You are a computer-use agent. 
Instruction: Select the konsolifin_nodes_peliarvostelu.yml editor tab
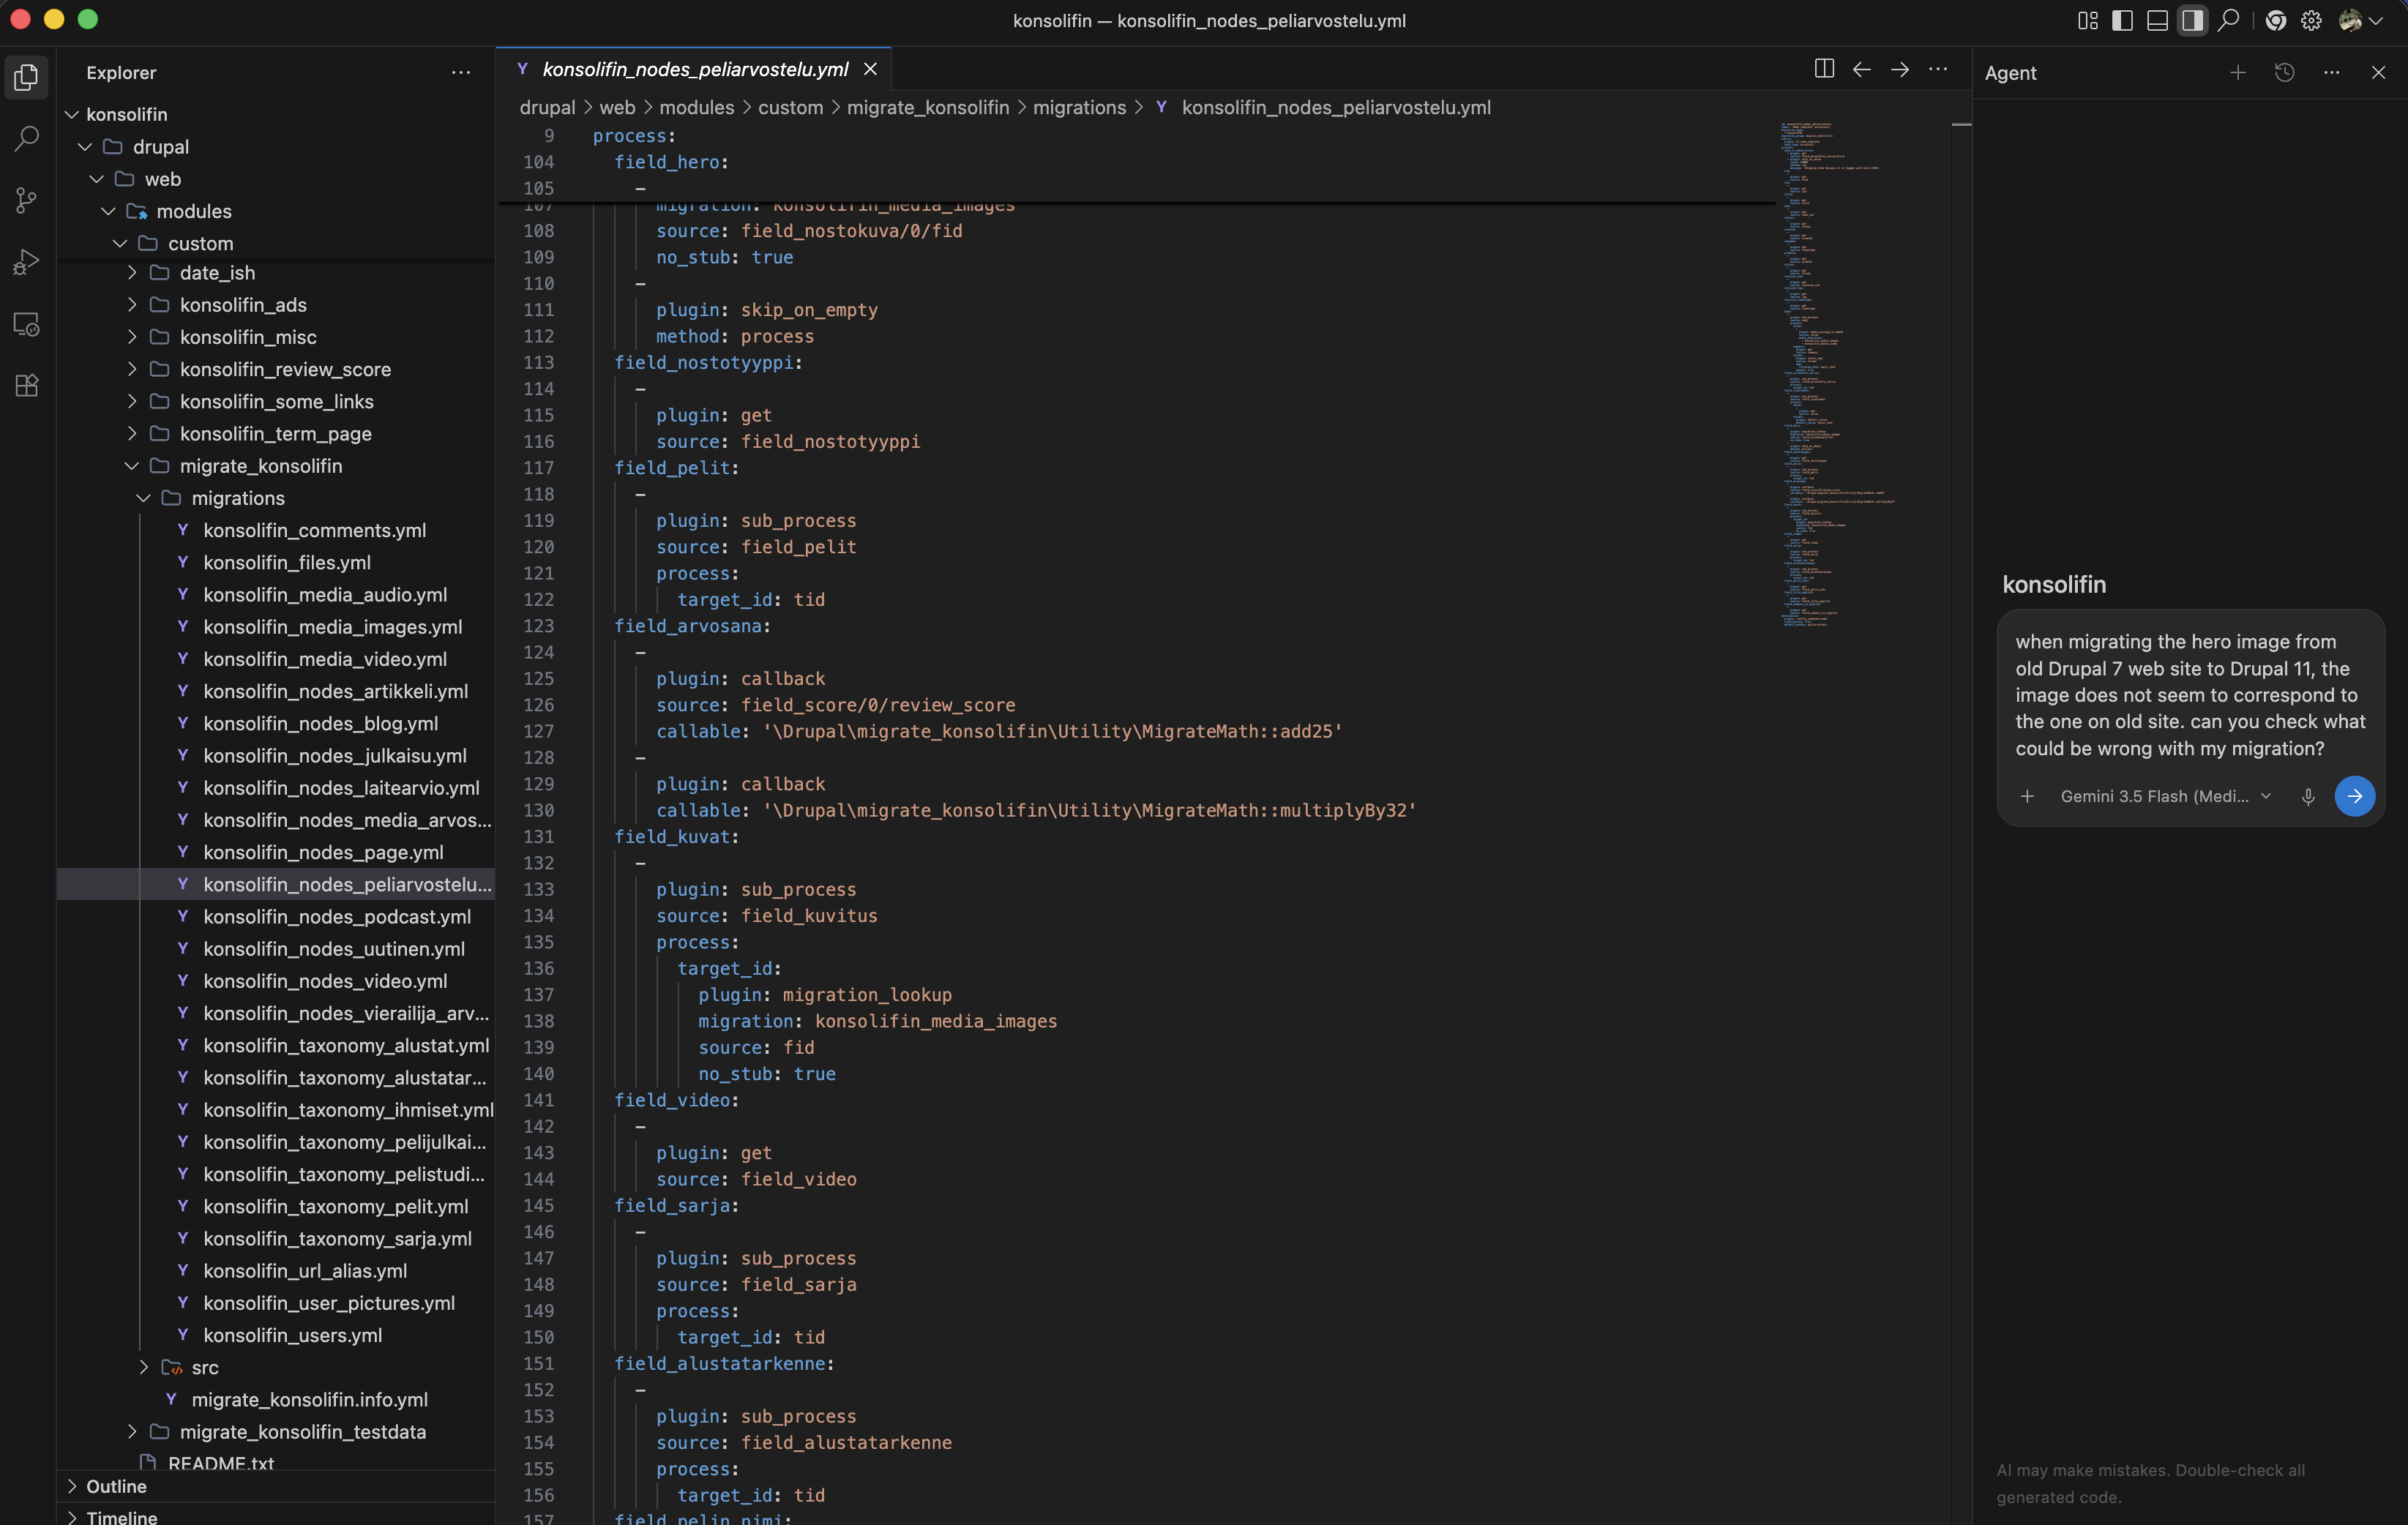pos(694,69)
